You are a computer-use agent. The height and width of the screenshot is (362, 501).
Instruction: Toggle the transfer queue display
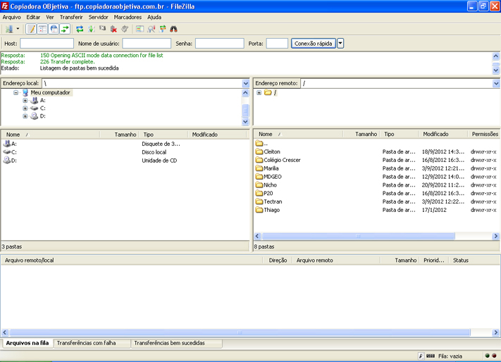(65, 29)
